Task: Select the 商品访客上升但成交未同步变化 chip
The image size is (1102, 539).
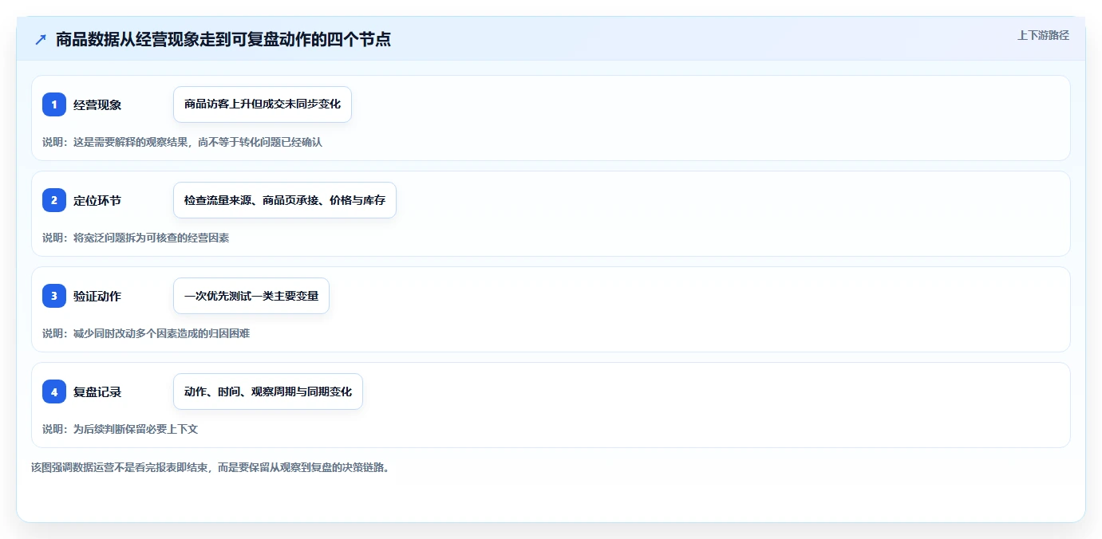Action: pyautogui.click(x=263, y=104)
